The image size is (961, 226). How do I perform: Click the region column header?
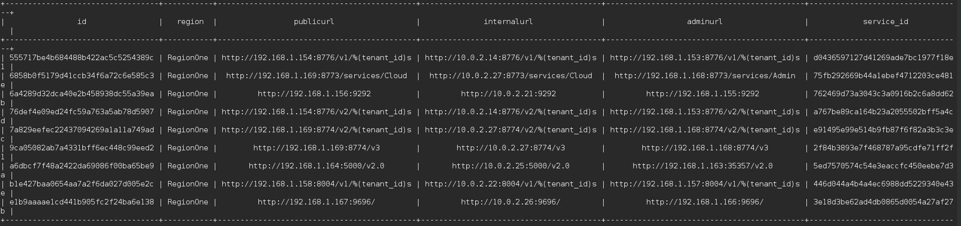pyautogui.click(x=190, y=22)
